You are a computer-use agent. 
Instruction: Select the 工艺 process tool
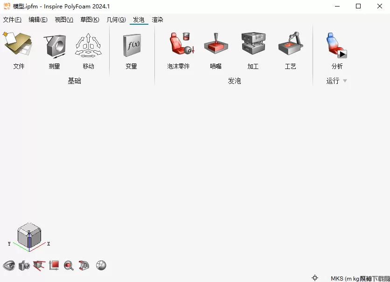(x=290, y=43)
